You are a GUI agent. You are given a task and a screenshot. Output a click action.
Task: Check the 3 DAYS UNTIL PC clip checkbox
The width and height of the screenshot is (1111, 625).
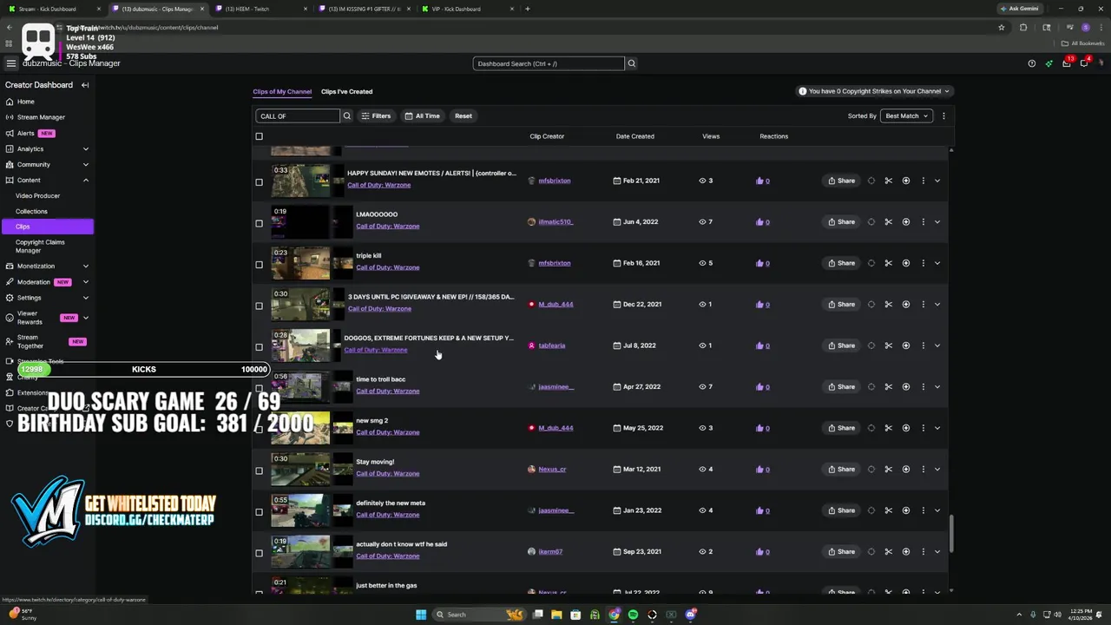259,306
